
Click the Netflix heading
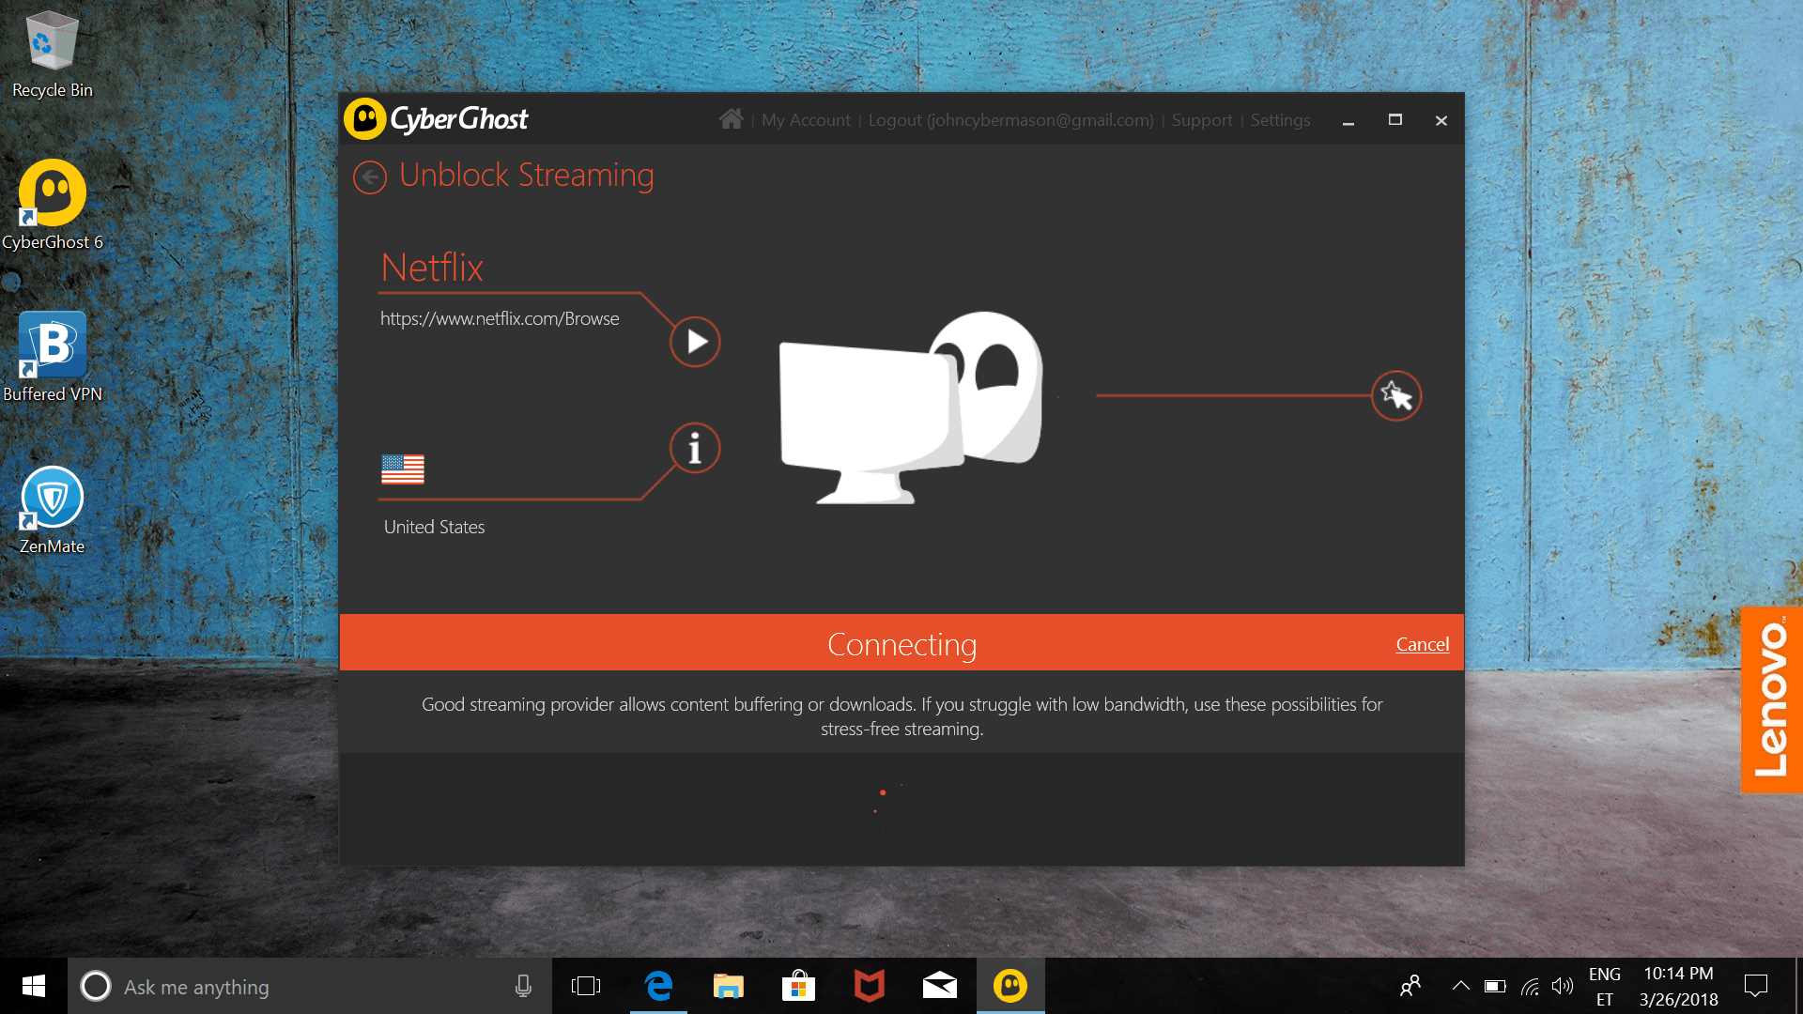(432, 268)
